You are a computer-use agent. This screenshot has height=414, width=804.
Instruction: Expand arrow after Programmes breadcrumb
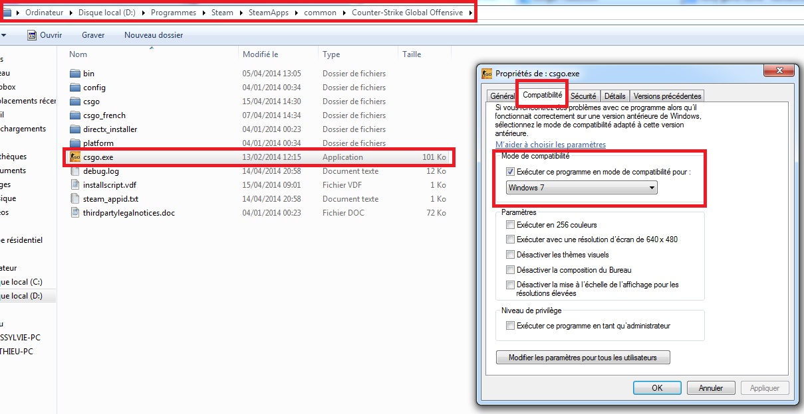click(x=204, y=13)
